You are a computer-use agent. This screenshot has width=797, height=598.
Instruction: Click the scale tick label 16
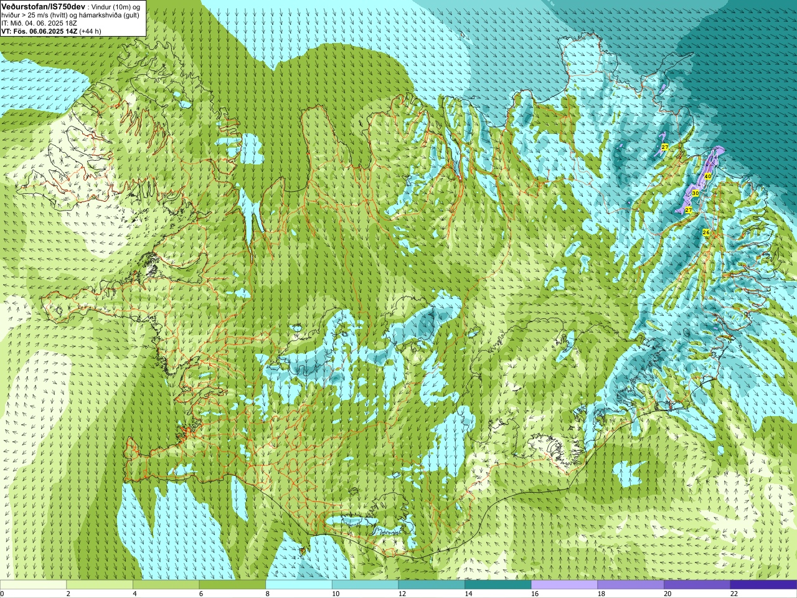click(x=534, y=594)
